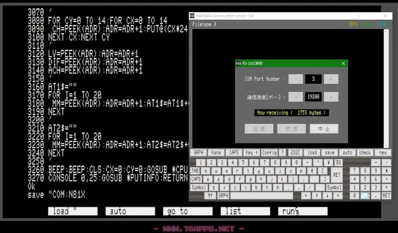Click the left arrow key on the virtual keyboard
This screenshot has width=398, height=233.
tap(306, 196)
